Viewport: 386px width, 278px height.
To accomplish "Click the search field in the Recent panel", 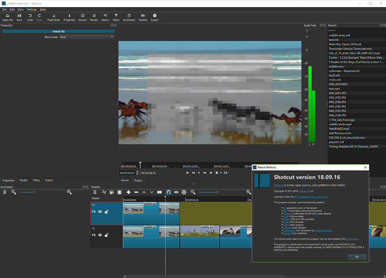I will click(x=357, y=30).
